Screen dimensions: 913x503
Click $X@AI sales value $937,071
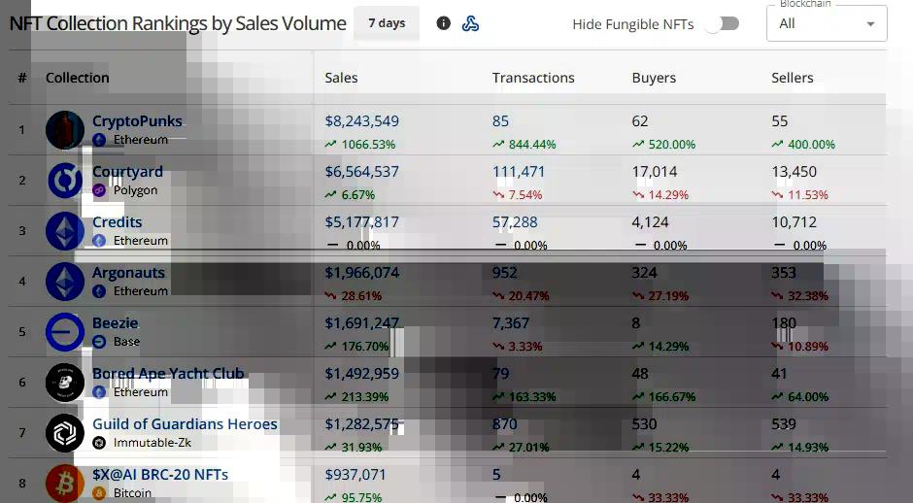click(355, 475)
